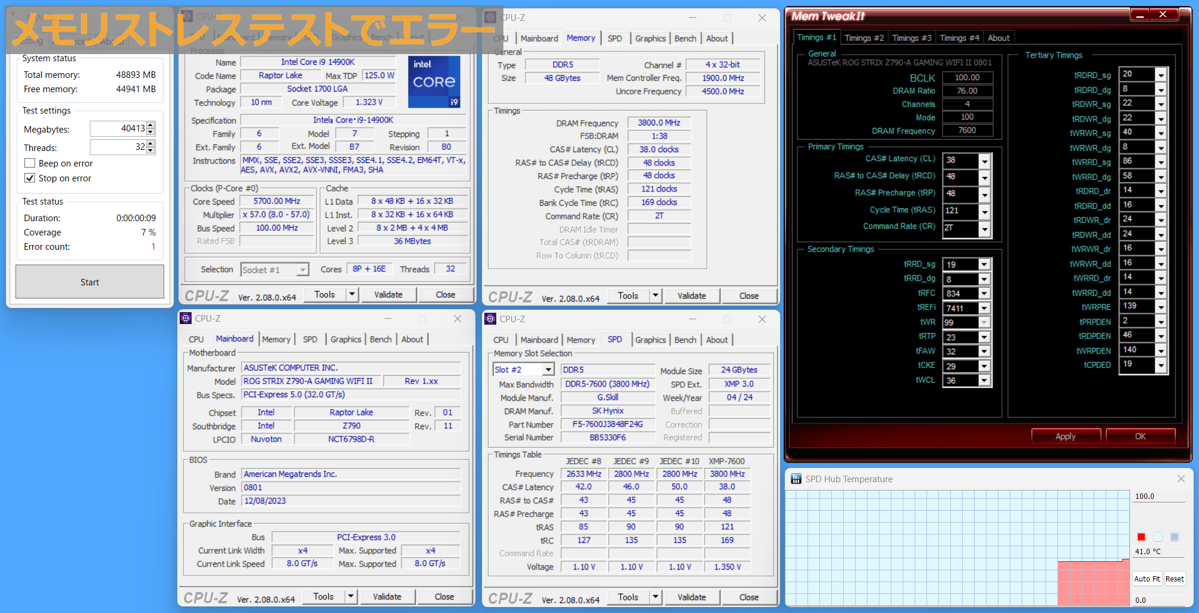
Task: Adjust the Threads value stepper
Action: point(151,147)
